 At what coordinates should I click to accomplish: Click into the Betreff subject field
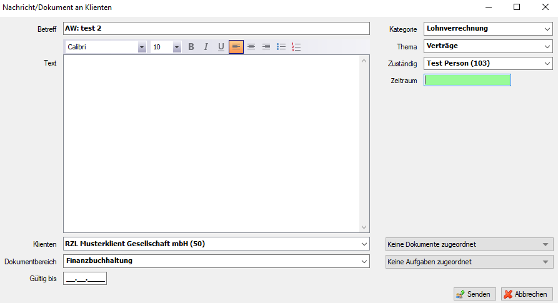[x=217, y=29]
